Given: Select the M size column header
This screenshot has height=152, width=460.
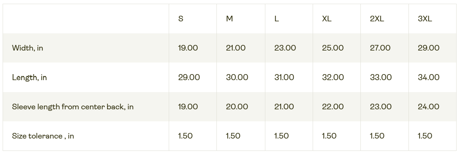Looking at the screenshot, I should [229, 19].
